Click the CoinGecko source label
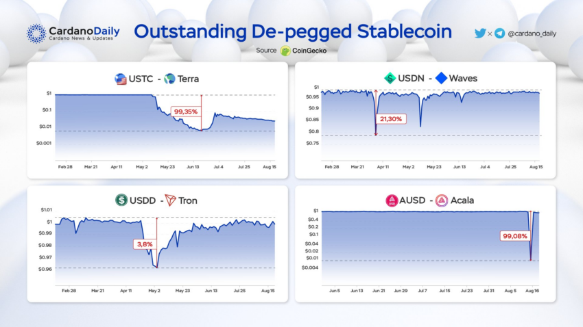The height and width of the screenshot is (327, 583). [x=309, y=51]
